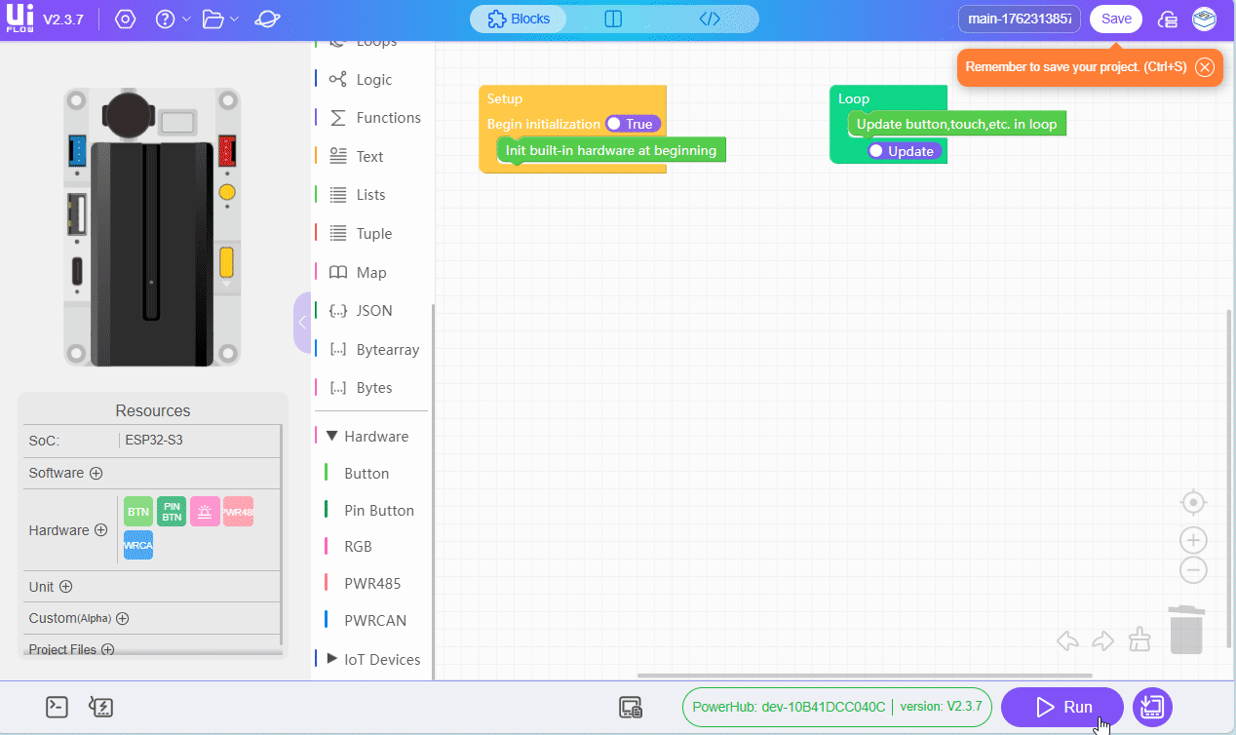1236x735 pixels.
Task: Save the project with Save button
Action: pyautogui.click(x=1116, y=19)
